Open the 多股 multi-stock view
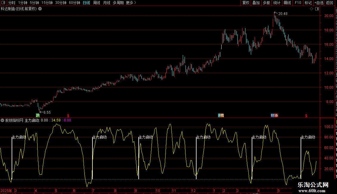 pyautogui.click(x=266, y=3)
